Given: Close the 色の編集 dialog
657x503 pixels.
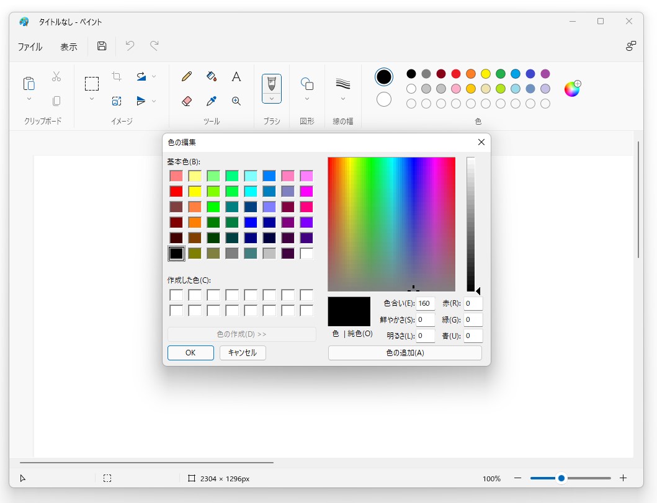Looking at the screenshot, I should 481,142.
